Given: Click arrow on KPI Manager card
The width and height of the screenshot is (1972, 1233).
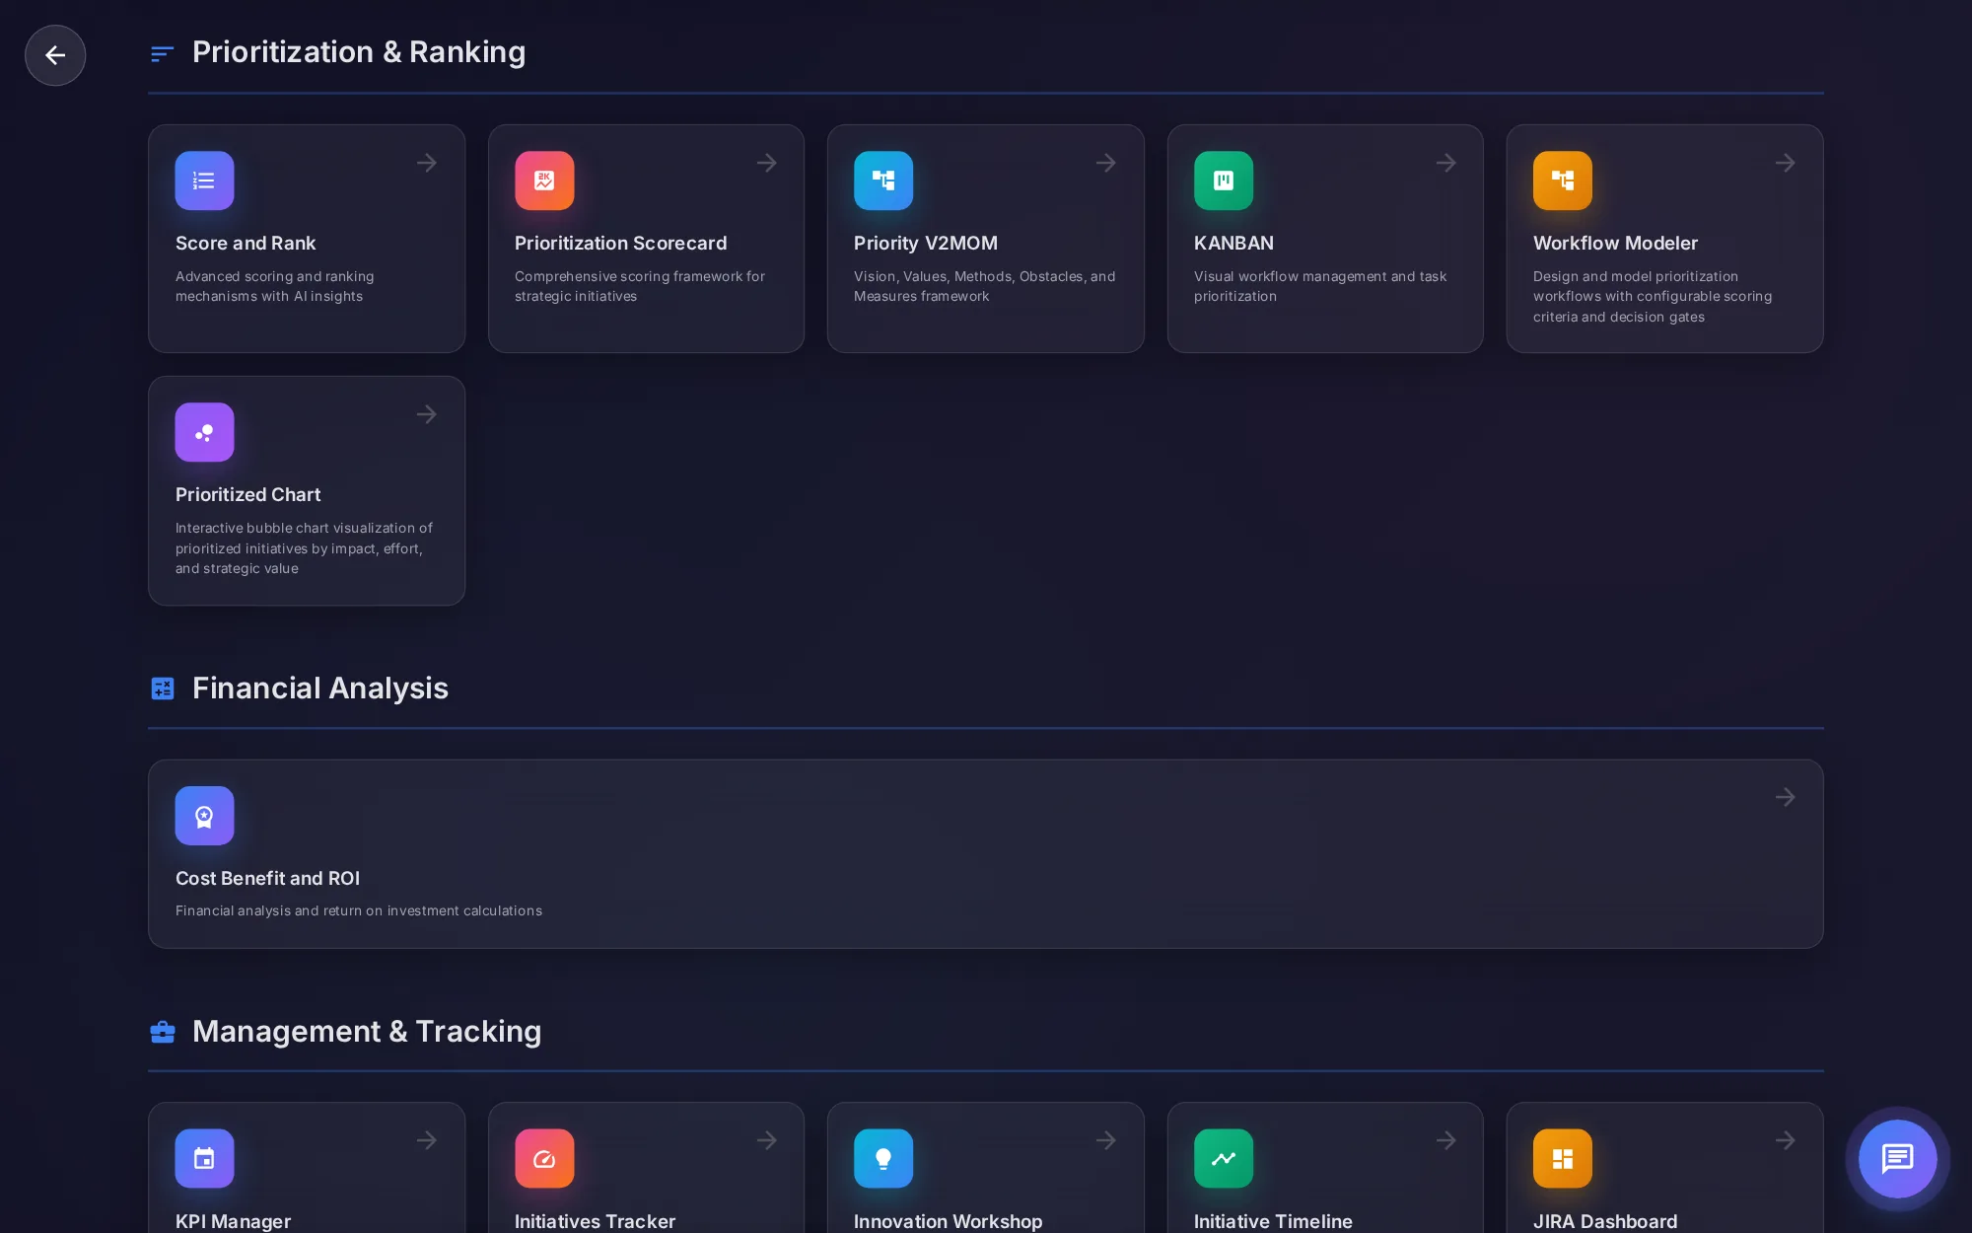Looking at the screenshot, I should 427,1140.
